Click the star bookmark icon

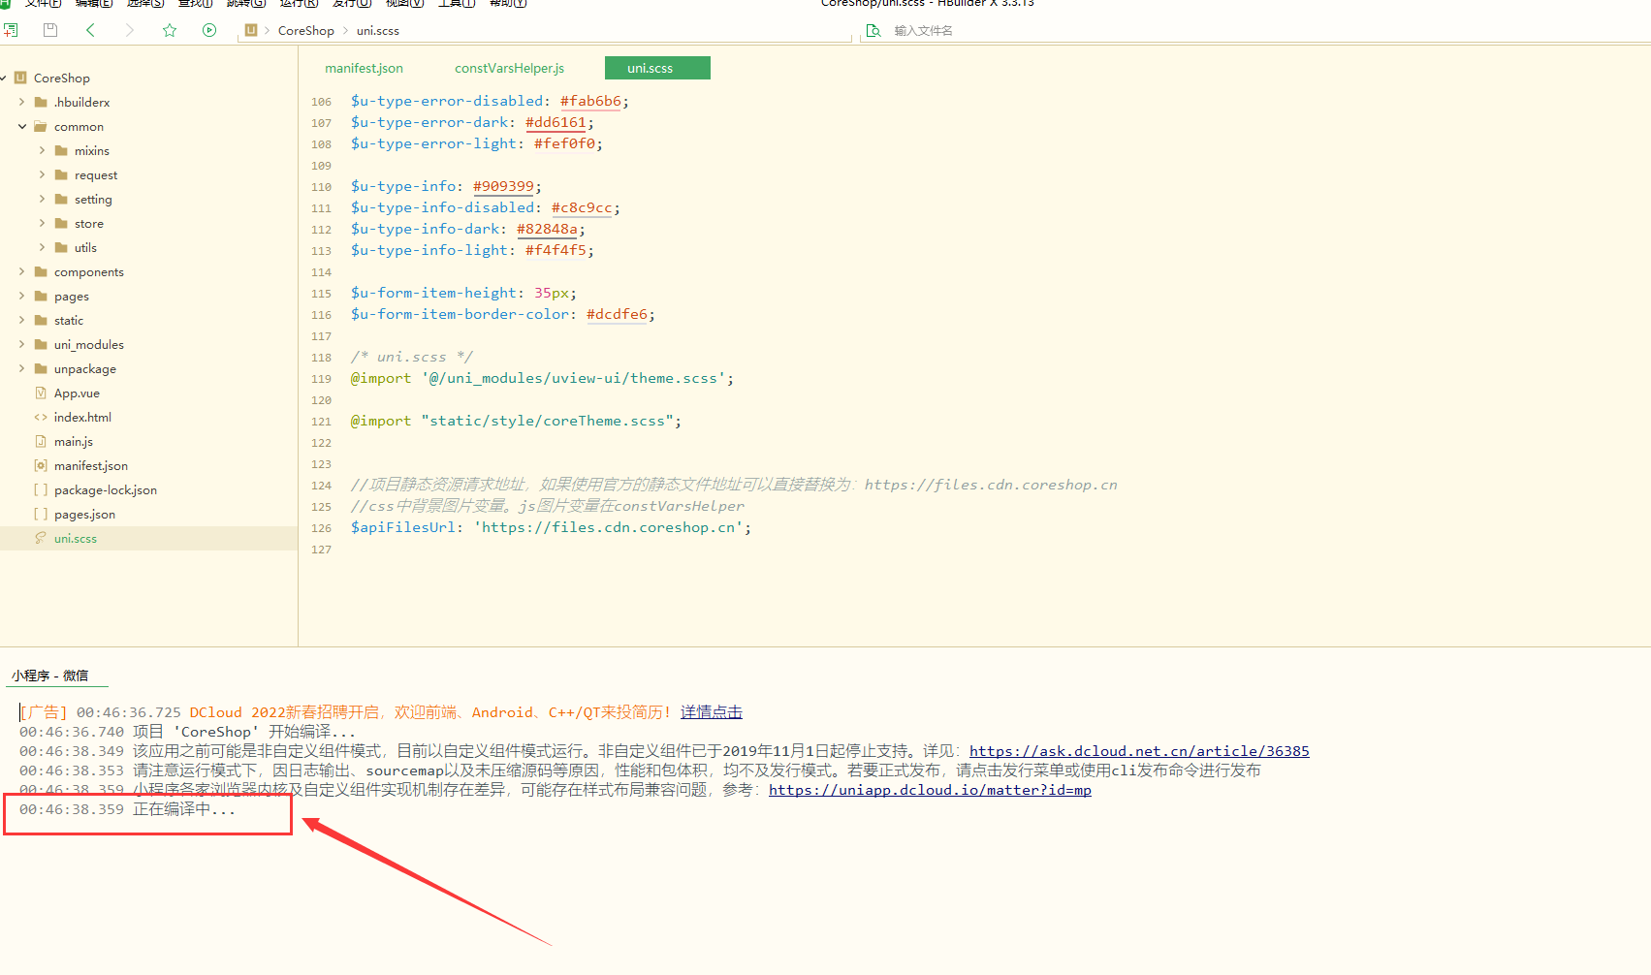[x=170, y=30]
